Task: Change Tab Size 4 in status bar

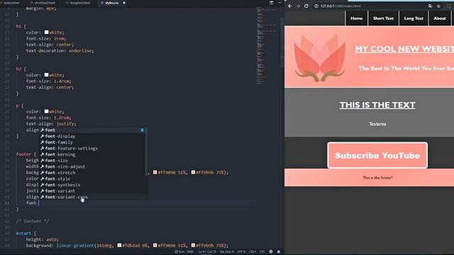Action: 226,252
